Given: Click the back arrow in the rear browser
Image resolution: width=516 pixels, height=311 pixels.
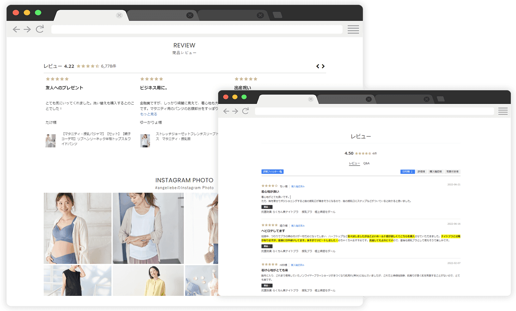Looking at the screenshot, I should click(16, 29).
